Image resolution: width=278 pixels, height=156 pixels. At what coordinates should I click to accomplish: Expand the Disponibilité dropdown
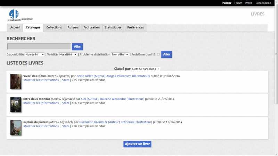point(35,55)
